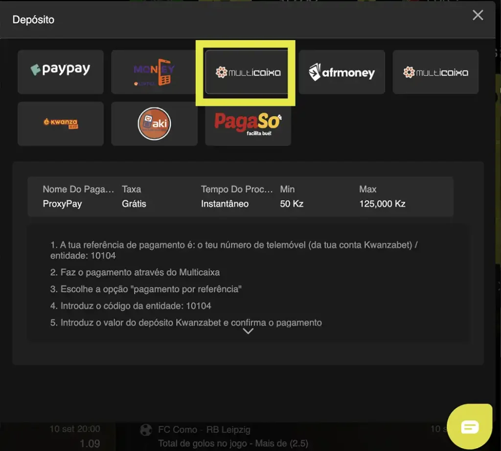The height and width of the screenshot is (451, 501).
Task: Click the 1.09 odds in background page
Action: pos(90,443)
